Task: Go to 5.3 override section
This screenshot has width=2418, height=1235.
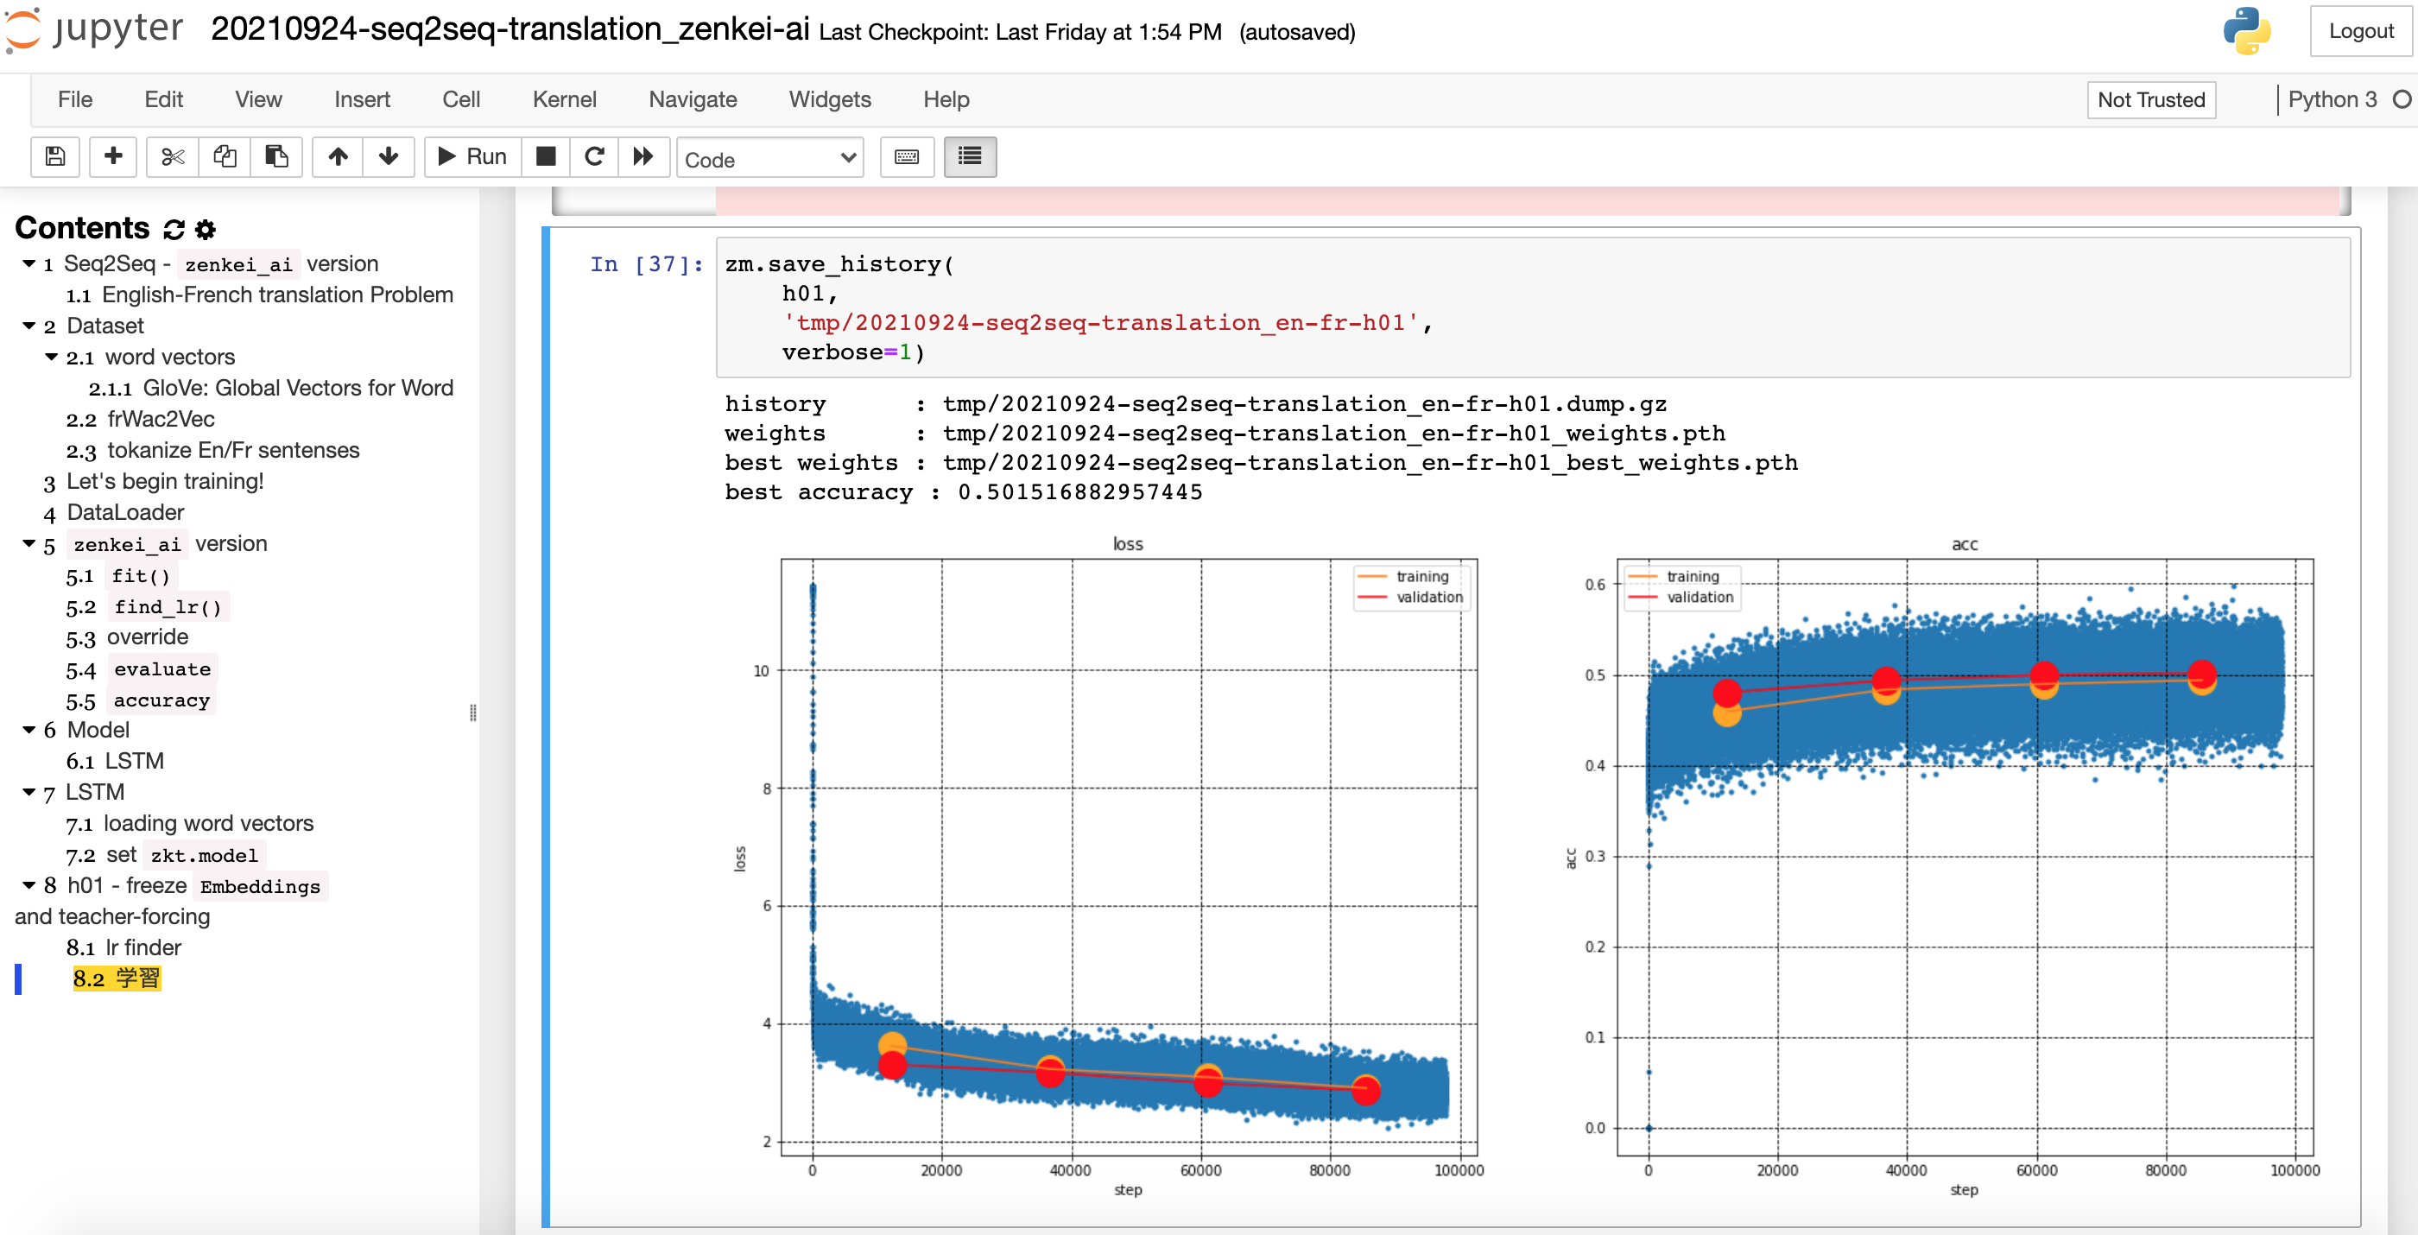Action: click(128, 637)
